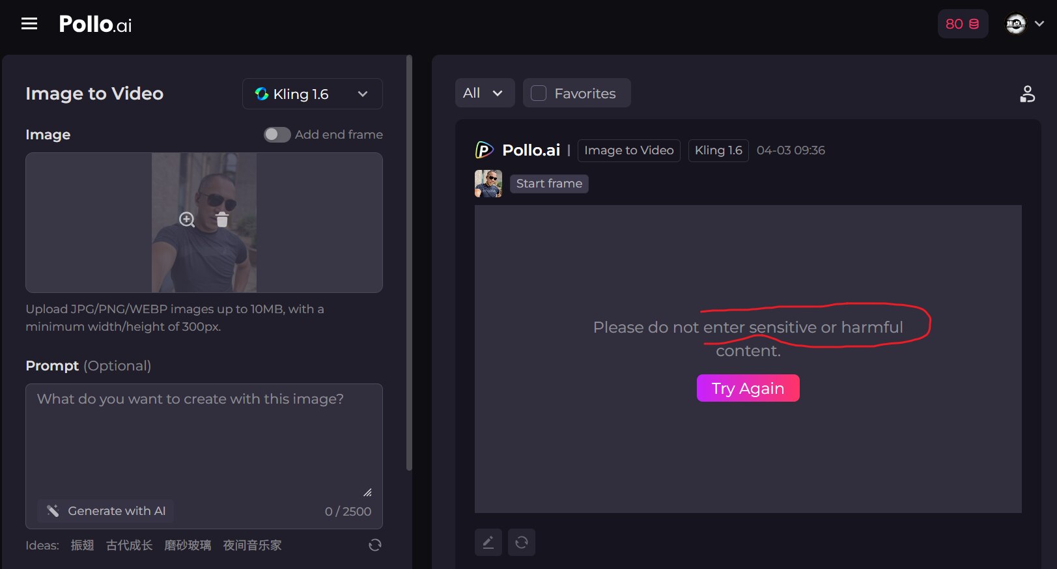
Task: Expand the Kling 1.6 model dropdown
Action: [x=312, y=94]
